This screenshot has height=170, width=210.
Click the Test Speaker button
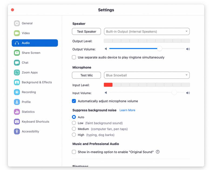(86, 32)
